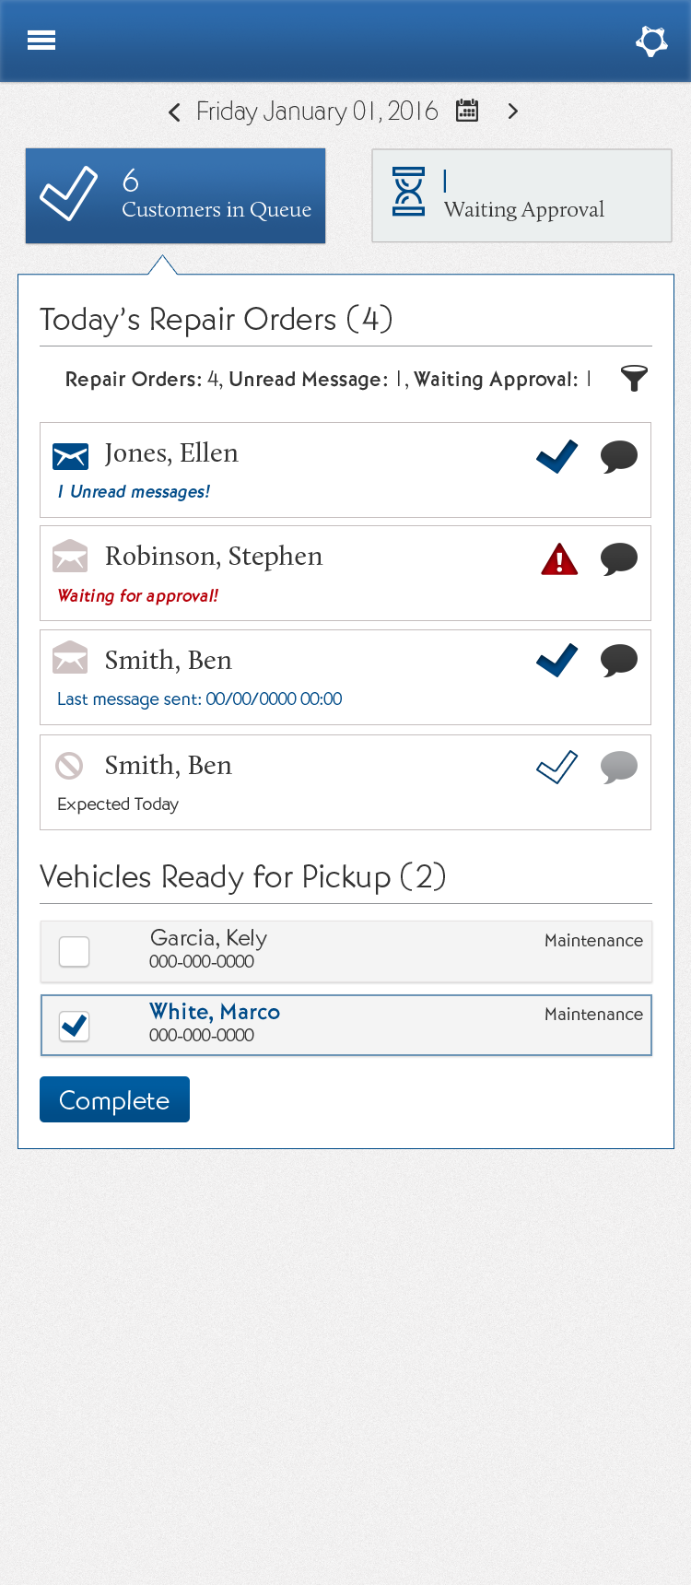Toggle blue checkmark for Jones, Ellen
691x1585 pixels.
point(556,456)
